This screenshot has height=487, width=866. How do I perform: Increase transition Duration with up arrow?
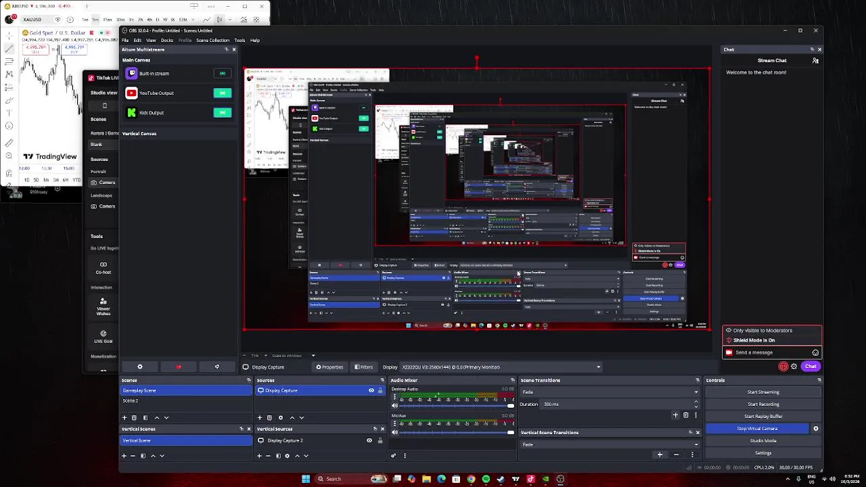click(x=696, y=402)
